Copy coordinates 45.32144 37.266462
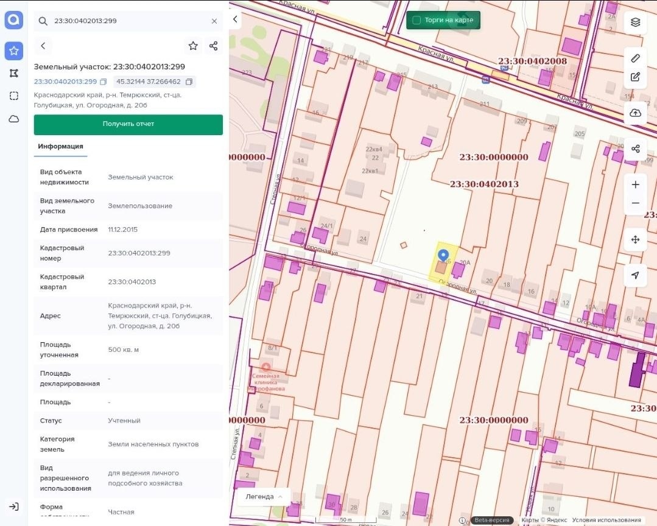The width and height of the screenshot is (657, 526). tap(189, 82)
